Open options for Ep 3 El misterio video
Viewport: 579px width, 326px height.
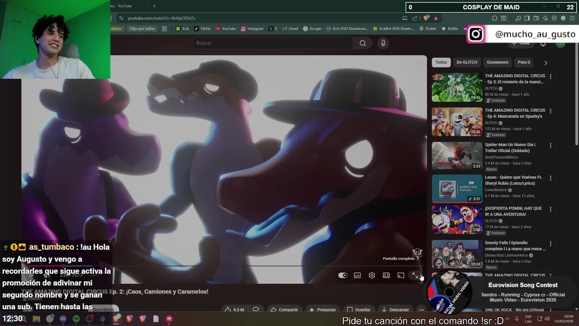tap(551, 77)
